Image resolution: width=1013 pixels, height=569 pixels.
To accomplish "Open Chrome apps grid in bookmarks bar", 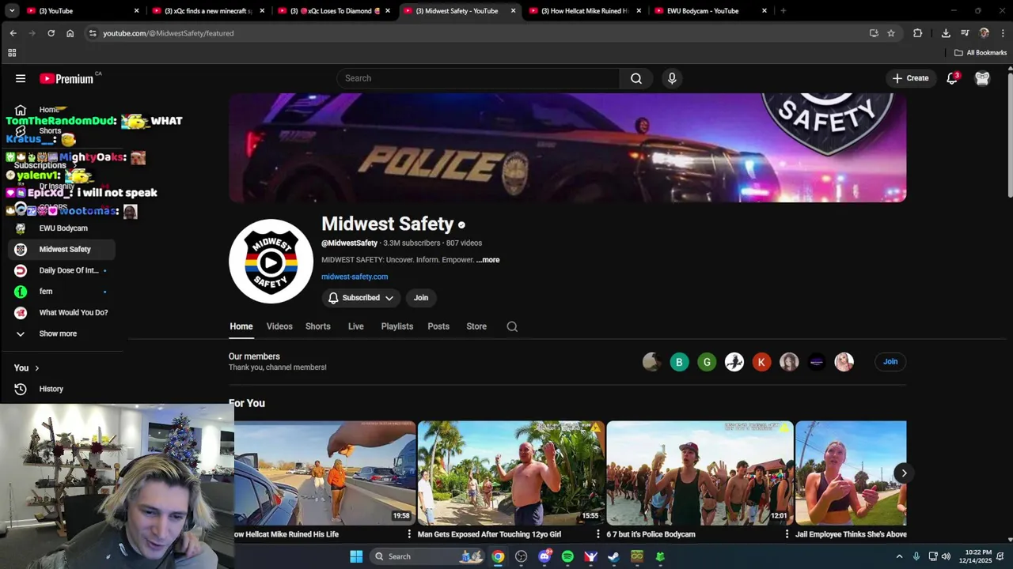I will coord(12,53).
